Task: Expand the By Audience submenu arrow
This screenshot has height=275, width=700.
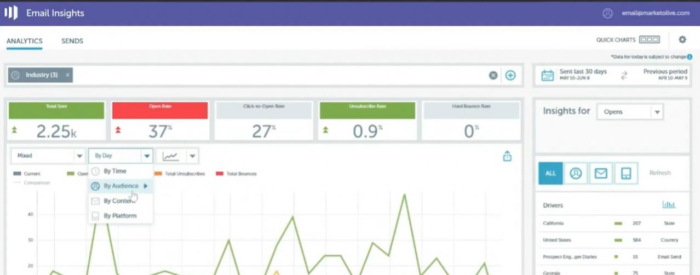Action: click(x=146, y=186)
